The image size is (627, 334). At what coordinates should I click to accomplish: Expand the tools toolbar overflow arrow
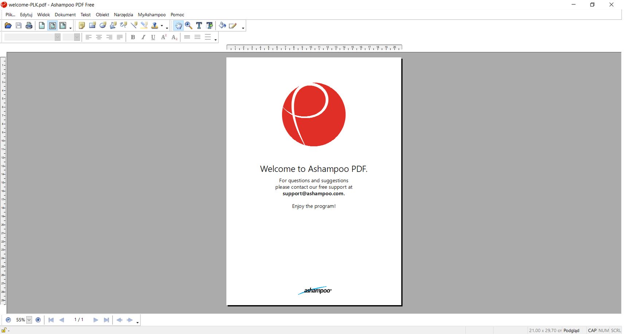243,28
